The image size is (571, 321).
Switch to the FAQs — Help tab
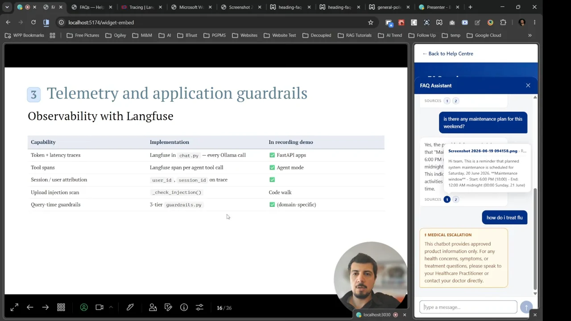click(x=91, y=7)
